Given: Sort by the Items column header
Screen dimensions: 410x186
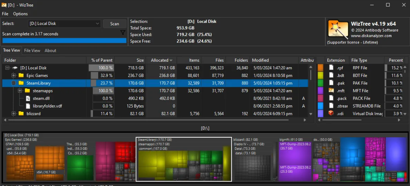Looking at the screenshot, I should tap(189, 60).
